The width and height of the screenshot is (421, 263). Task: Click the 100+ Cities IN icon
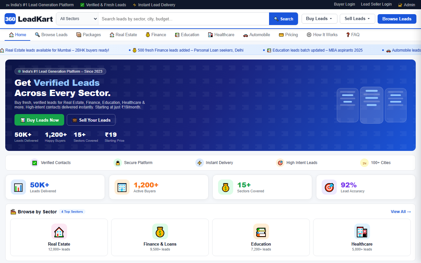pos(364,163)
